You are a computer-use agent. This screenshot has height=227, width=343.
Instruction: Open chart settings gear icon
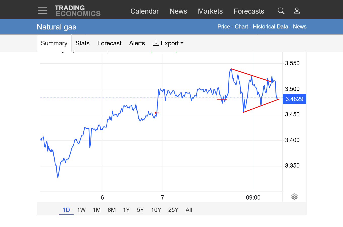(x=294, y=197)
